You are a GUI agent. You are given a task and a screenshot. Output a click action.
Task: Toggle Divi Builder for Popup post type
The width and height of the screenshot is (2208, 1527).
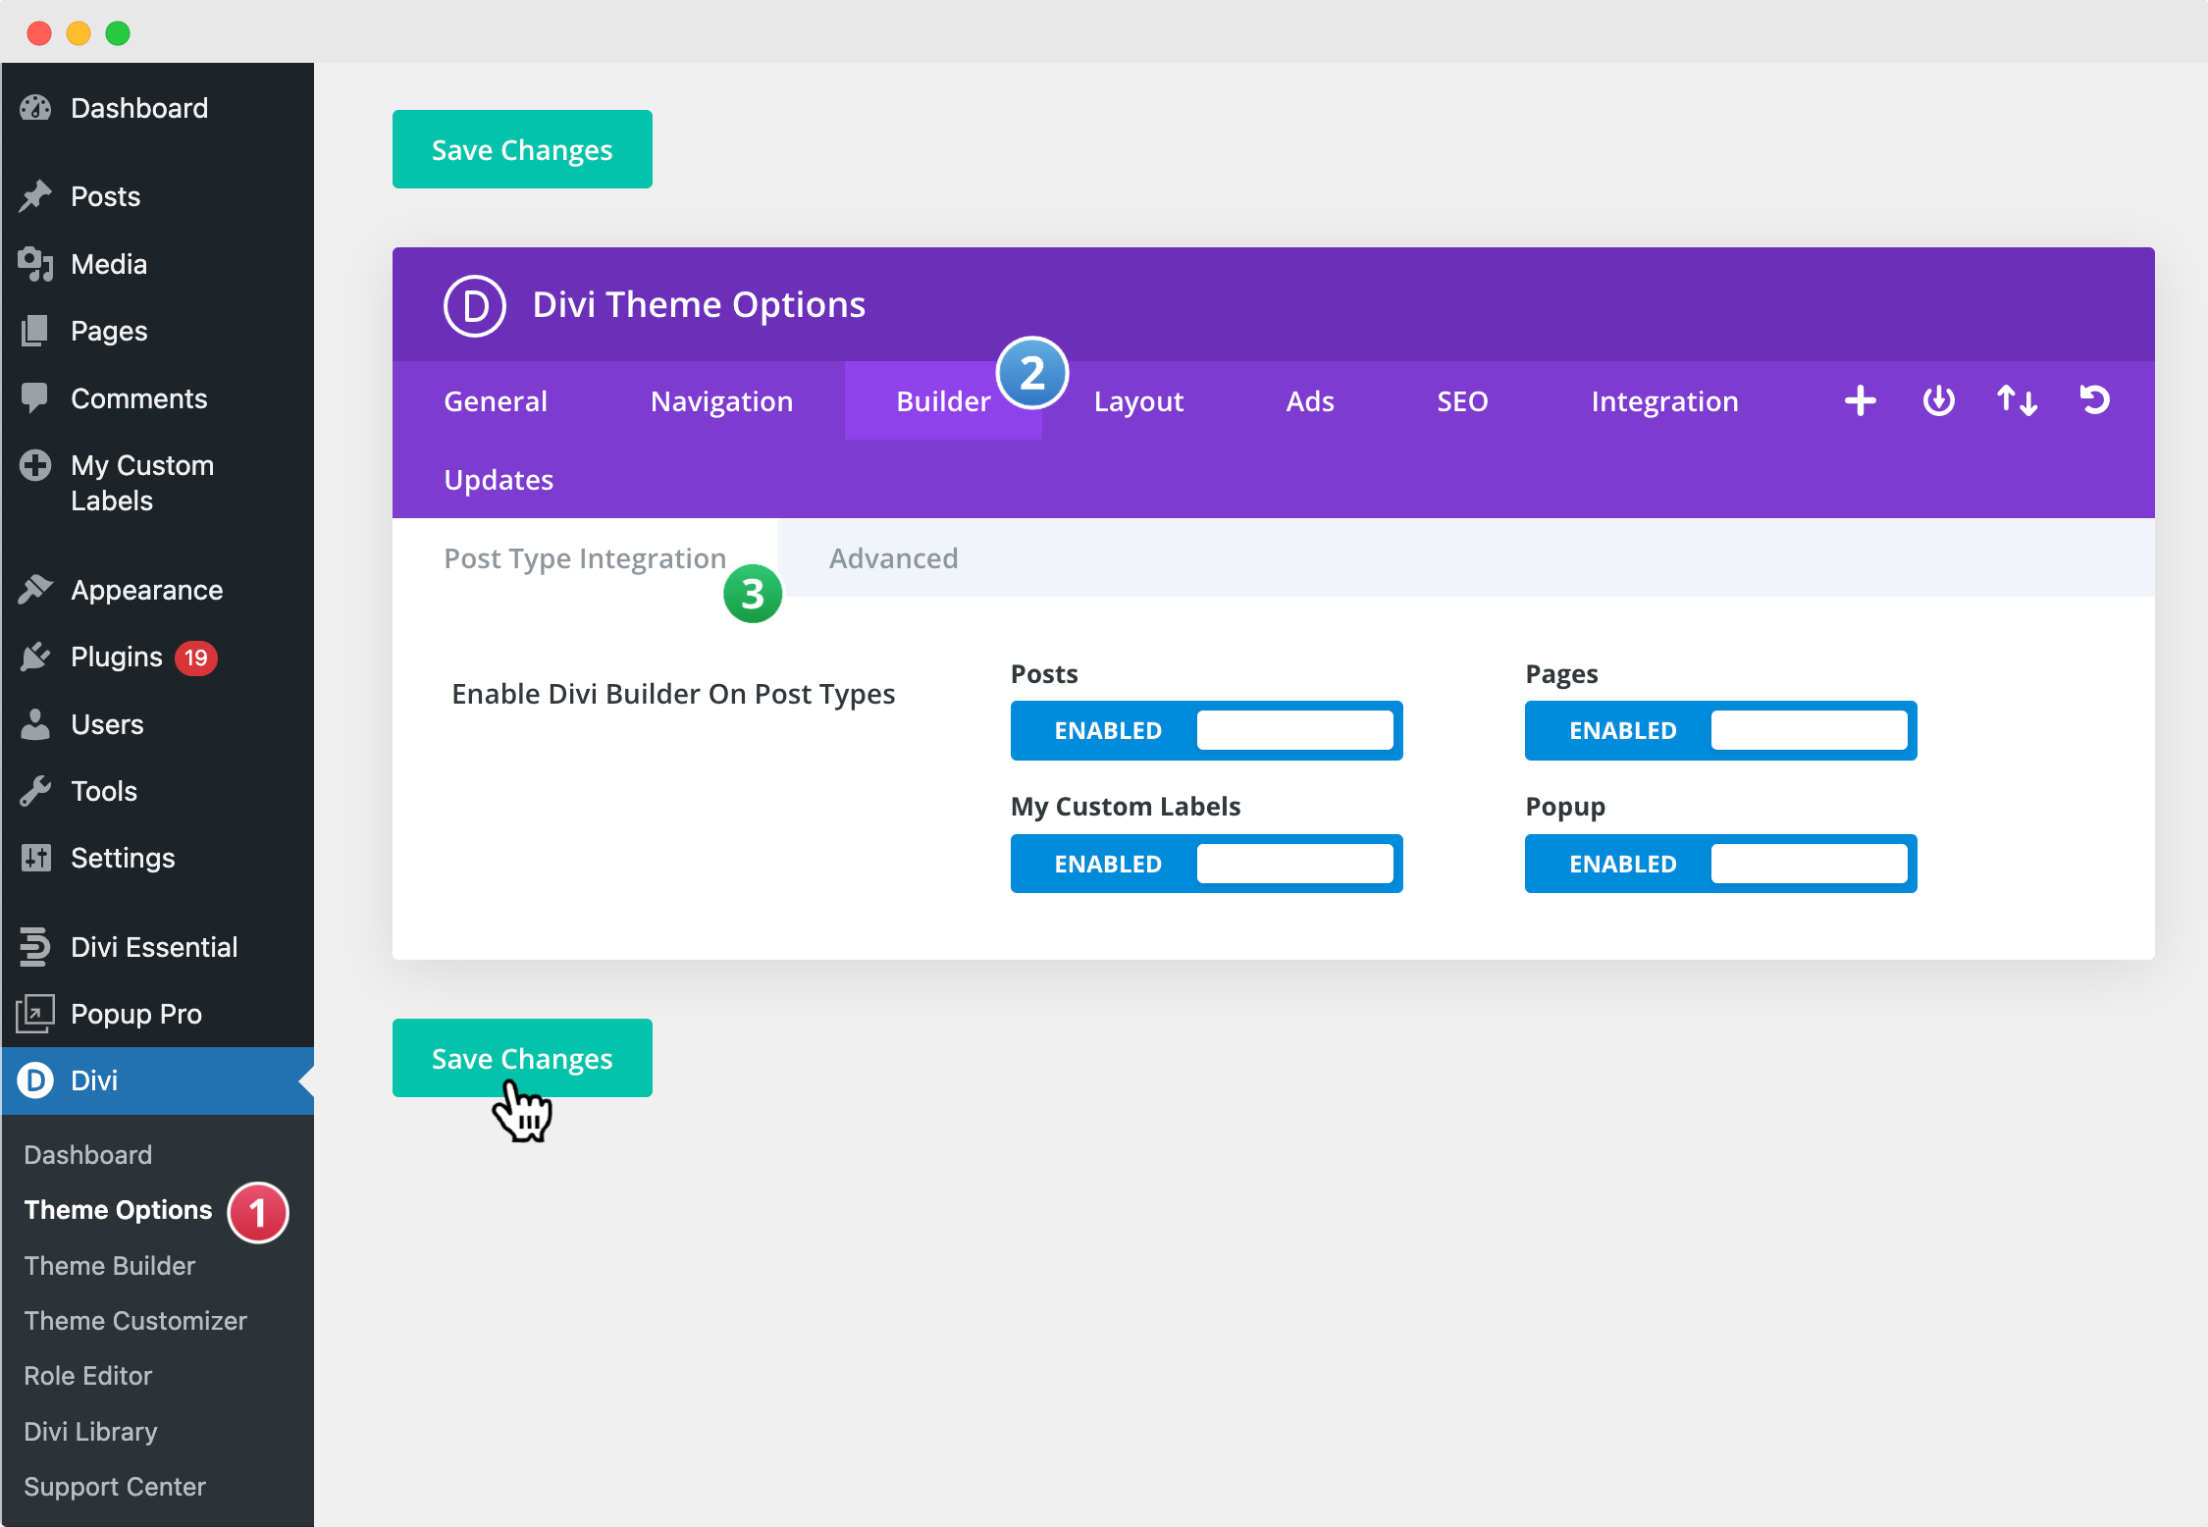[x=1720, y=864]
